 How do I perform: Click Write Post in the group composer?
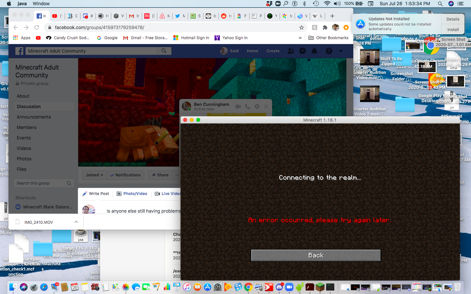coord(96,194)
